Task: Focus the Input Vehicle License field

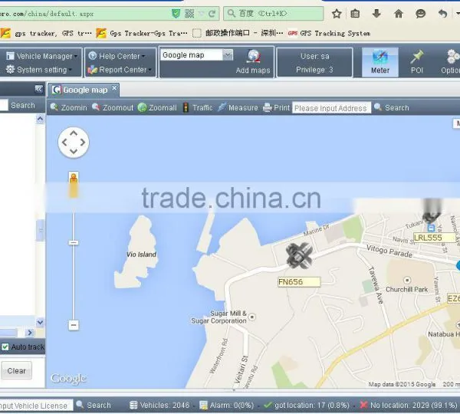Action: click(x=35, y=406)
